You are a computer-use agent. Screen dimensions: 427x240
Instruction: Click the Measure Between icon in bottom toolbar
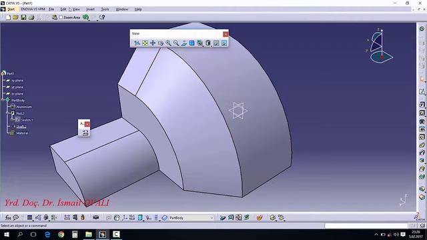click(67, 217)
